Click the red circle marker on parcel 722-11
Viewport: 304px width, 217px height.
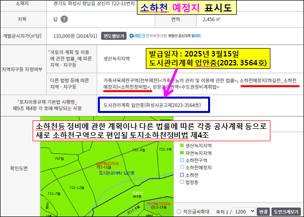pyautogui.click(x=103, y=167)
